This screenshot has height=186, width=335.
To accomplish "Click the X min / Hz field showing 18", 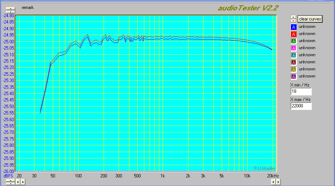I will point(301,91).
